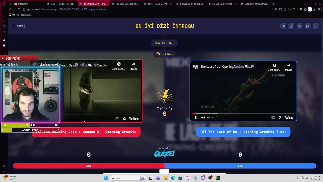Open the volume icon in system tray
The width and height of the screenshot is (323, 182).
click(307, 178)
